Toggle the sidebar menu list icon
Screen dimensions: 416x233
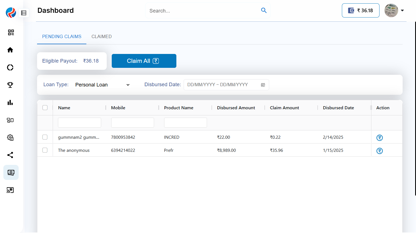pos(24,13)
